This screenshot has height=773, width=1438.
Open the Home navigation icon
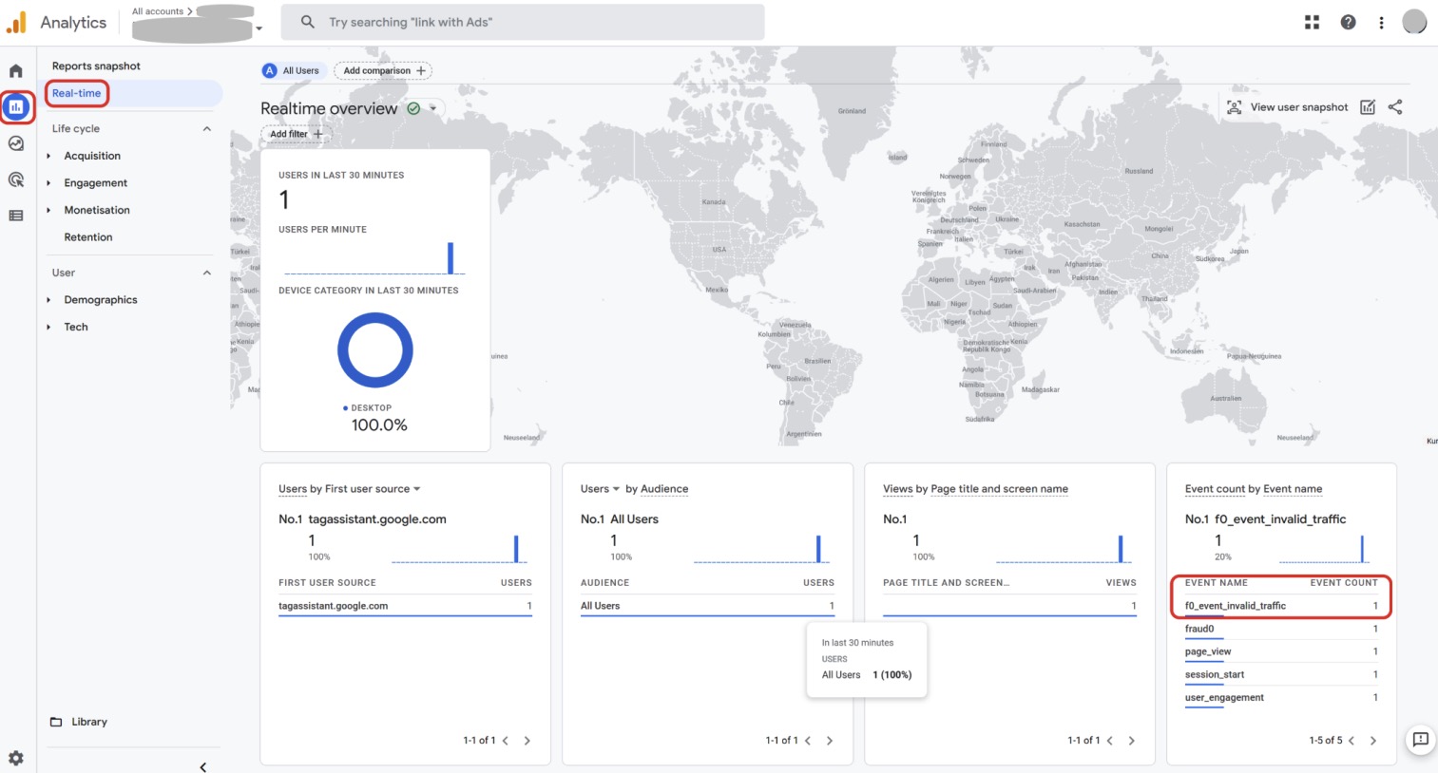(x=16, y=70)
